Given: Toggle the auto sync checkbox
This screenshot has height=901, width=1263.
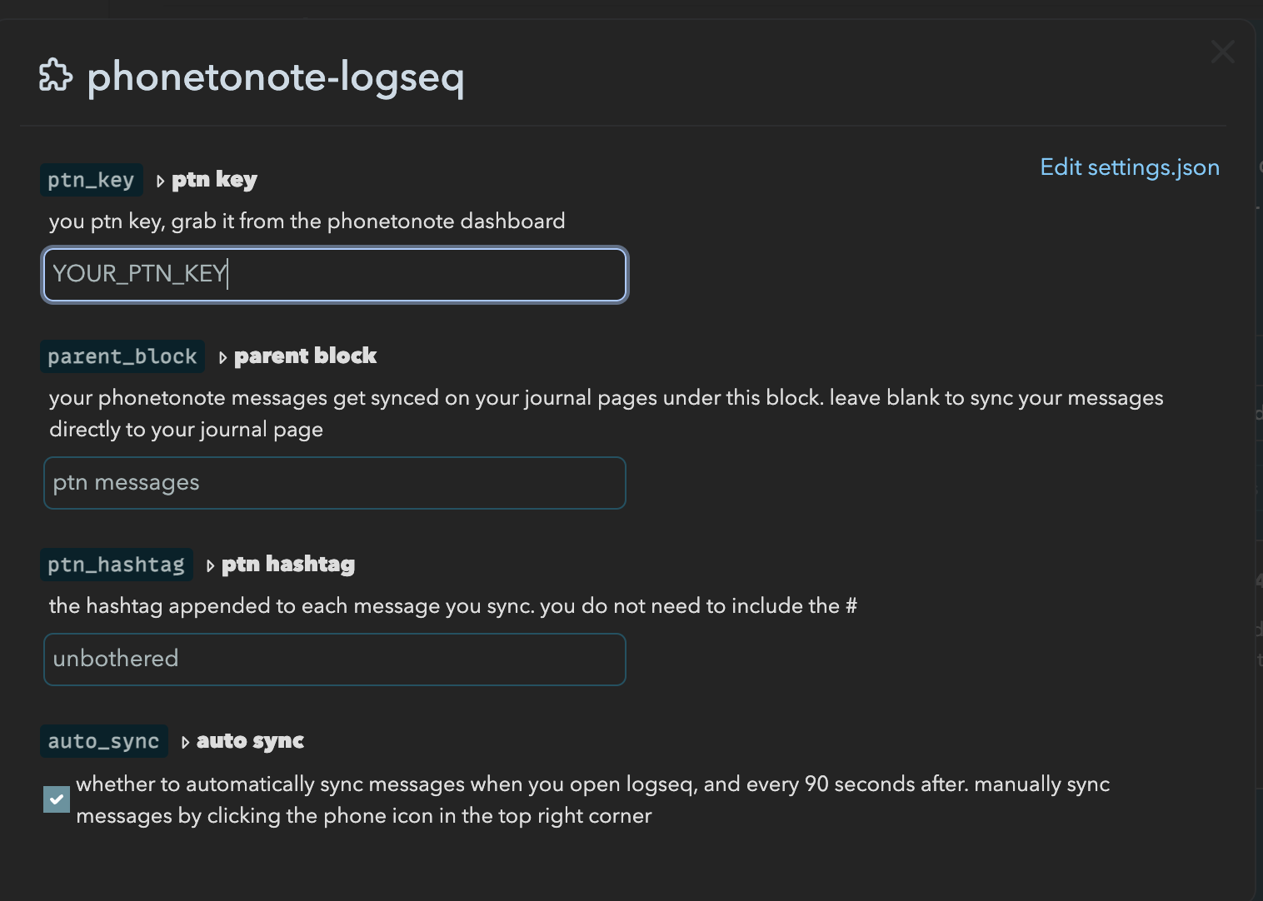Looking at the screenshot, I should (57, 799).
